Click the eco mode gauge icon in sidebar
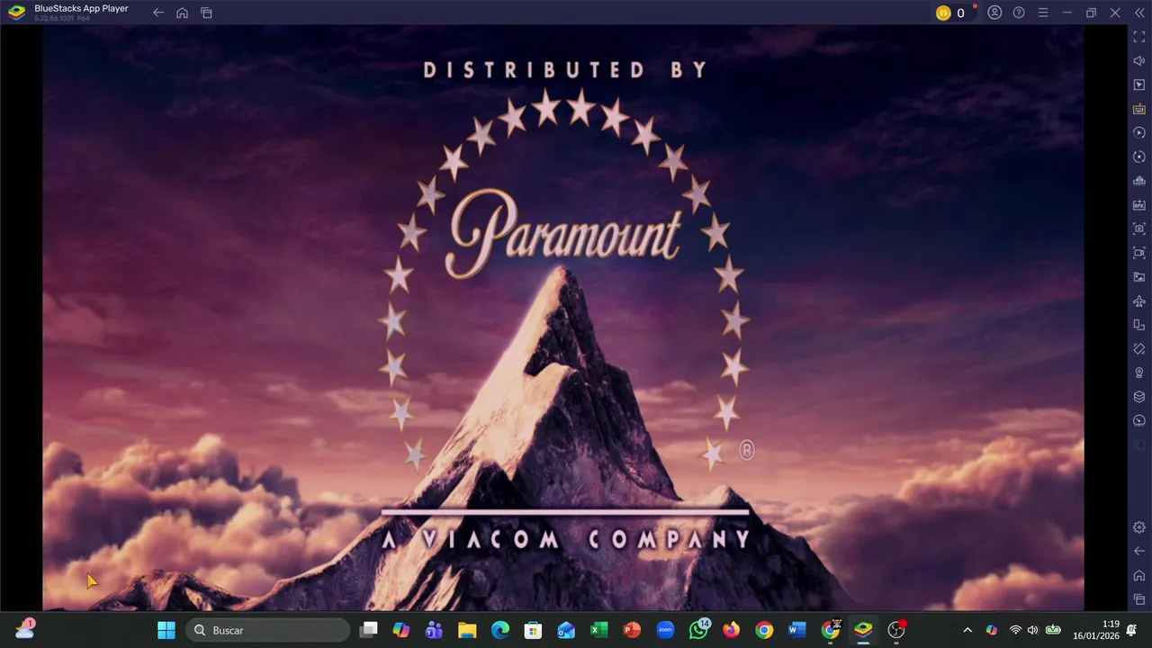 (x=1138, y=421)
